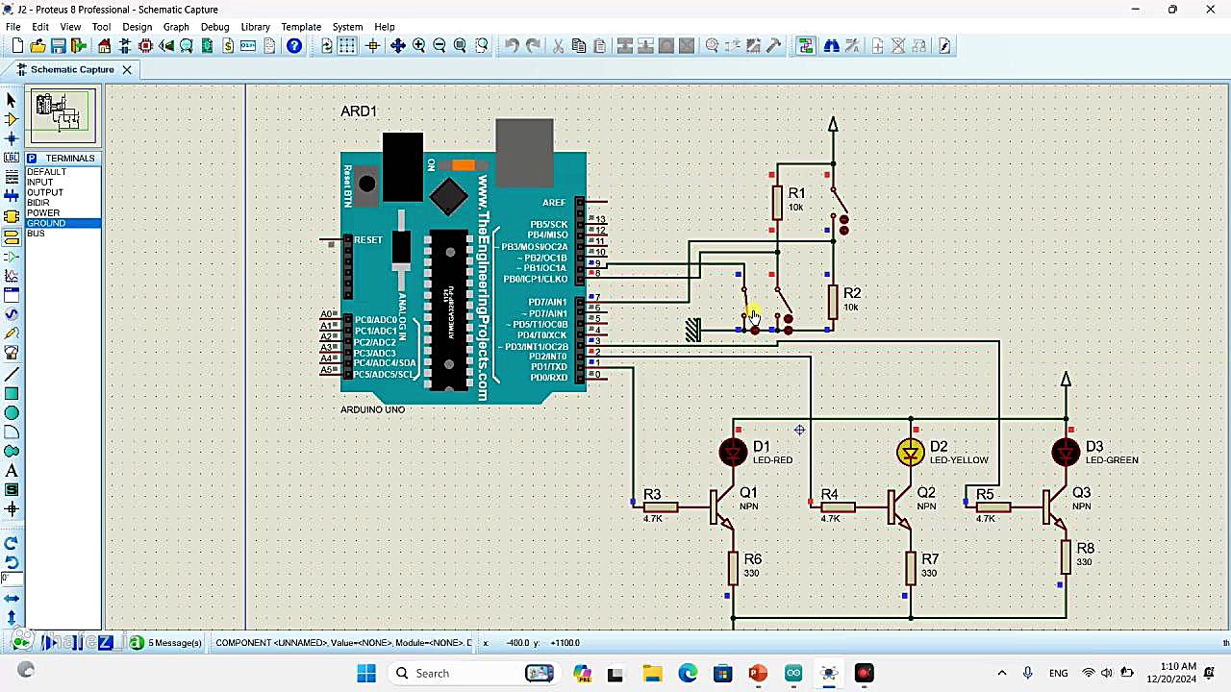The image size is (1231, 692).
Task: Click the Arduino reset button on ARD1
Action: click(x=366, y=184)
